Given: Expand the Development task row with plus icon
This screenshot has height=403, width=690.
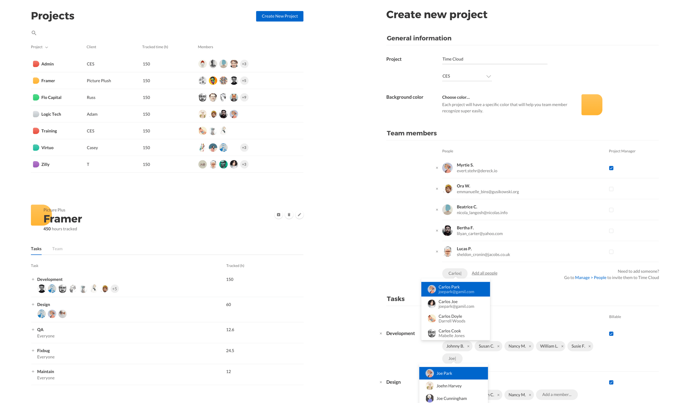Looking at the screenshot, I should pos(32,279).
